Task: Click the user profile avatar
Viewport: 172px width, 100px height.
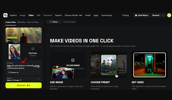Action: point(169,15)
